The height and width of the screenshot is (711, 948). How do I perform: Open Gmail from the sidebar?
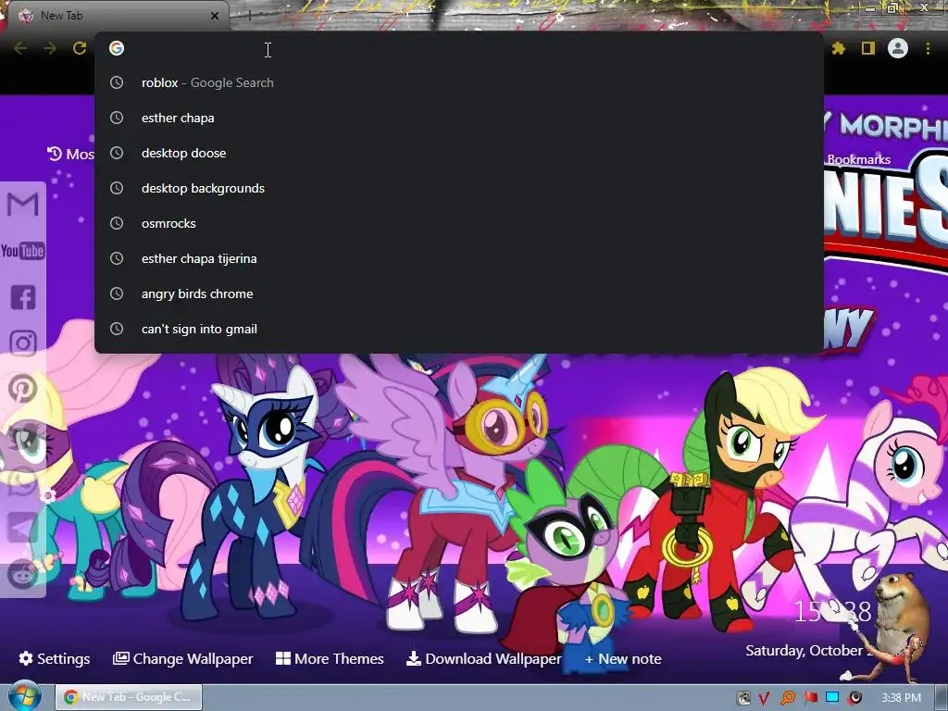[x=23, y=205]
